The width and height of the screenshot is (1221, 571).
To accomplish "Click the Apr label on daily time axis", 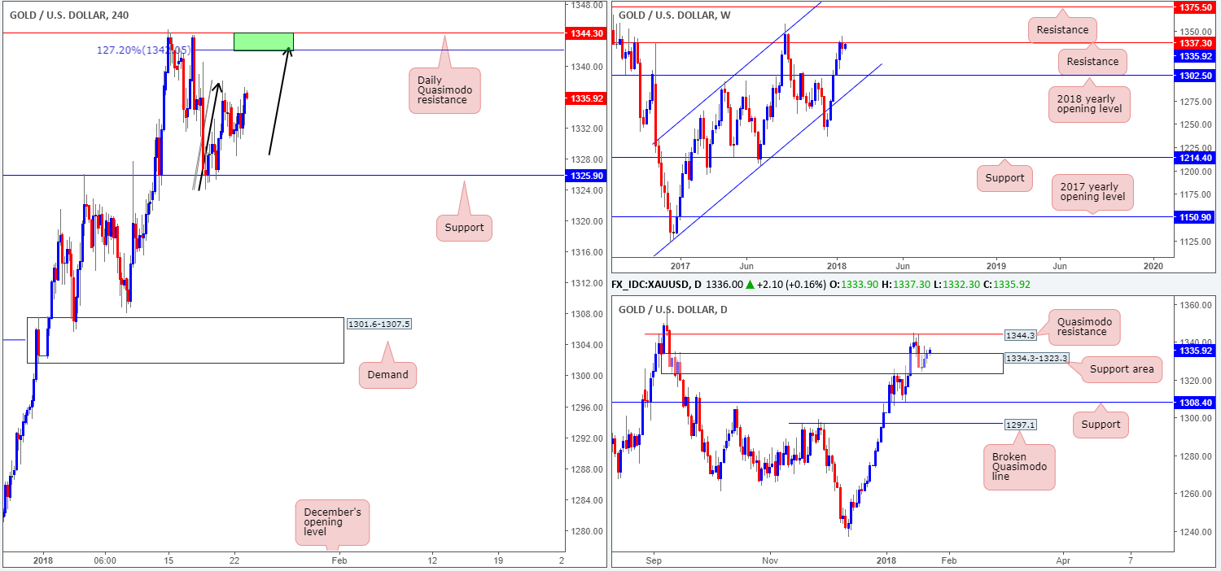I will click(x=1064, y=560).
